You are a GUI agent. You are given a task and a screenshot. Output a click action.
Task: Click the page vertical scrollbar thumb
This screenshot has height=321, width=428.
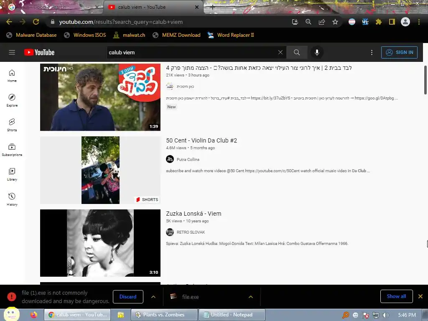pyautogui.click(x=425, y=80)
